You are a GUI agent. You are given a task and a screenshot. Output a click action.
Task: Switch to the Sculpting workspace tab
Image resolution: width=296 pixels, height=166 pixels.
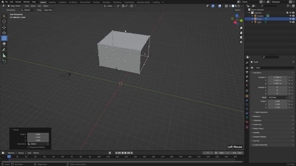[62, 2]
